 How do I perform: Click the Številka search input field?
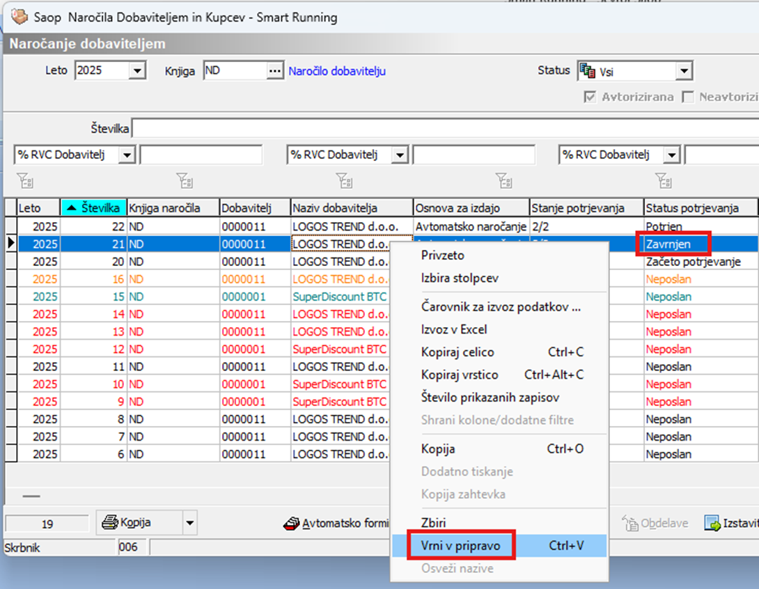tap(446, 129)
